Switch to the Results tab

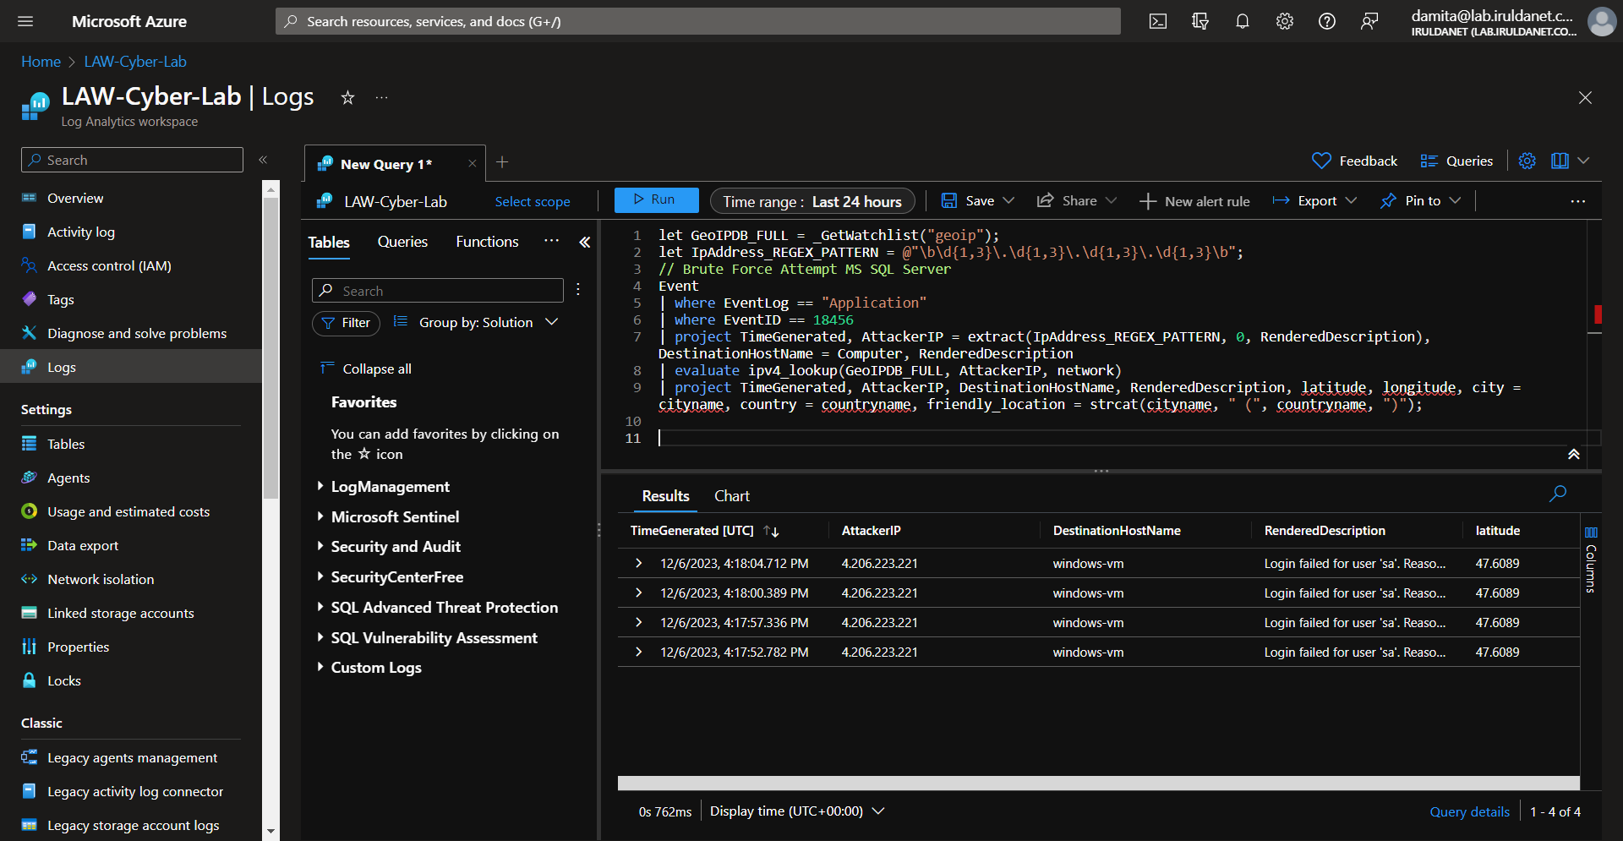pos(665,496)
